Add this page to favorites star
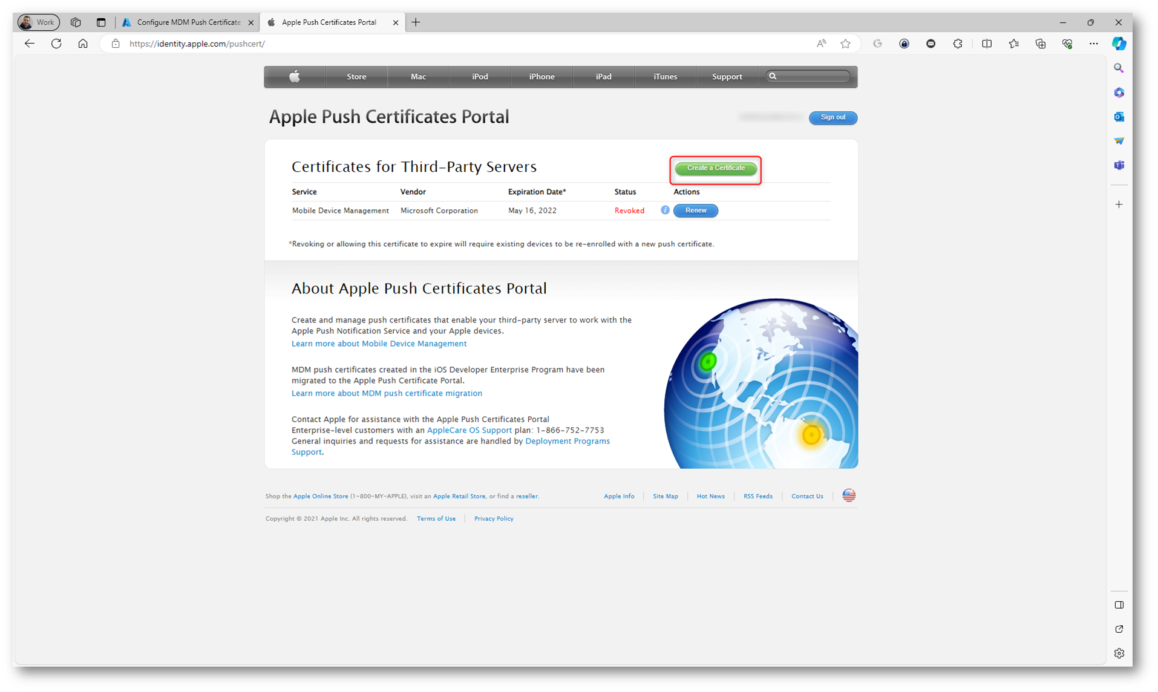The width and height of the screenshot is (1158, 692). pos(845,44)
